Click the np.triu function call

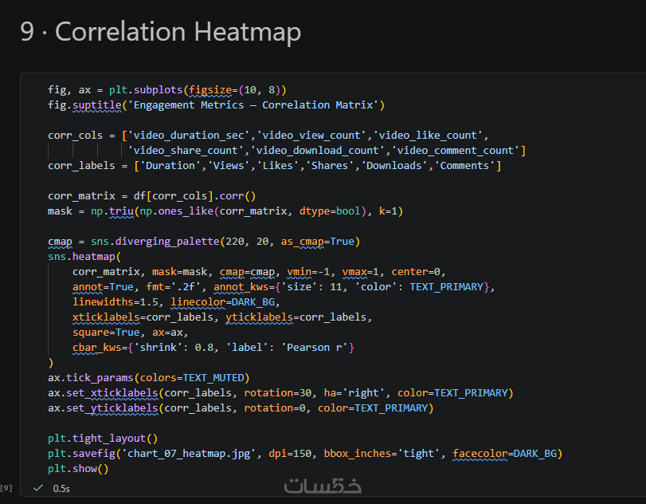[112, 211]
